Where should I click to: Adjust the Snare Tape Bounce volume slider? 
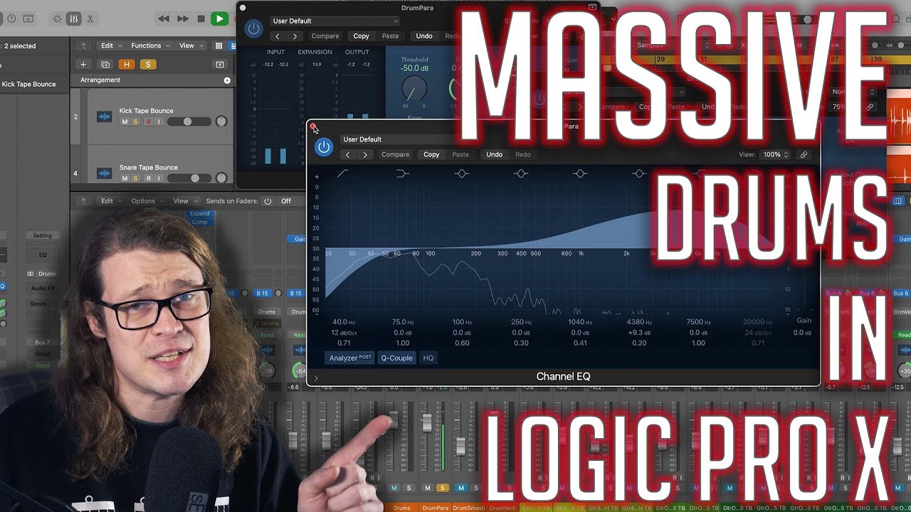click(x=189, y=178)
